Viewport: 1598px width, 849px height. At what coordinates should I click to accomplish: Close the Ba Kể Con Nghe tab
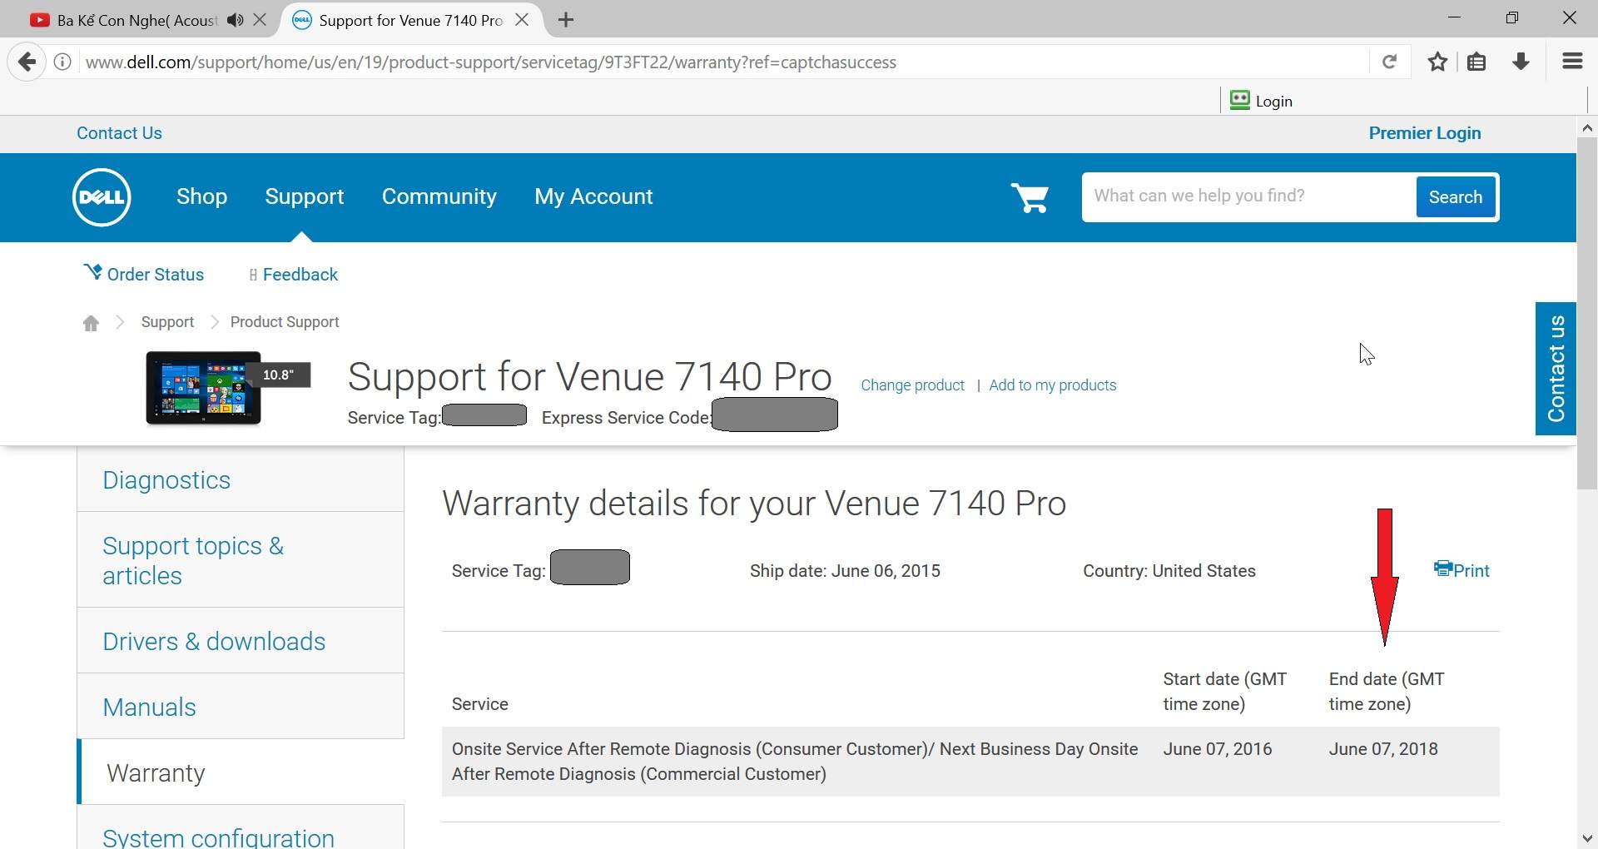point(261,20)
